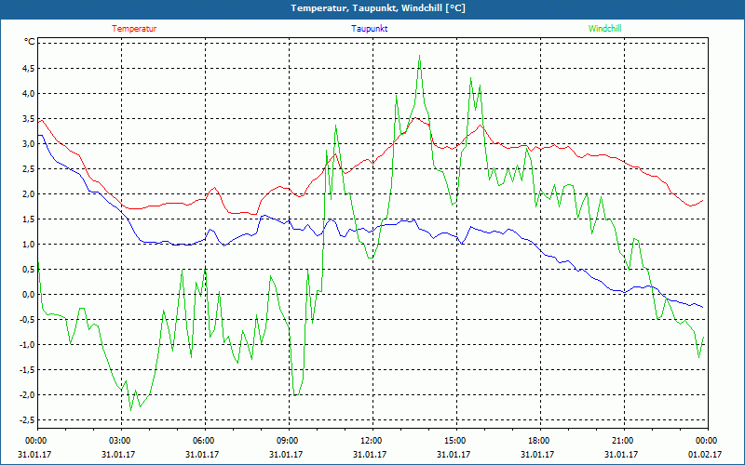Click the '21:00' time axis label

[623, 441]
